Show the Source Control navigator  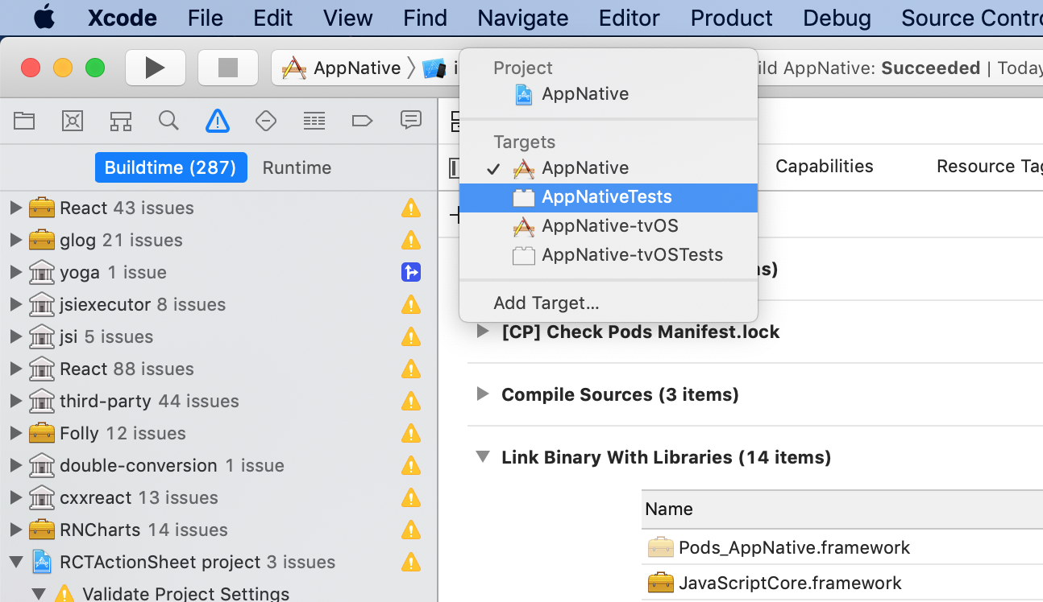point(73,121)
